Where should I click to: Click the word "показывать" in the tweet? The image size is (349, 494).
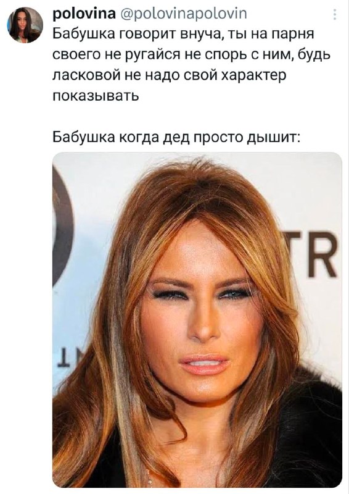tap(96, 96)
